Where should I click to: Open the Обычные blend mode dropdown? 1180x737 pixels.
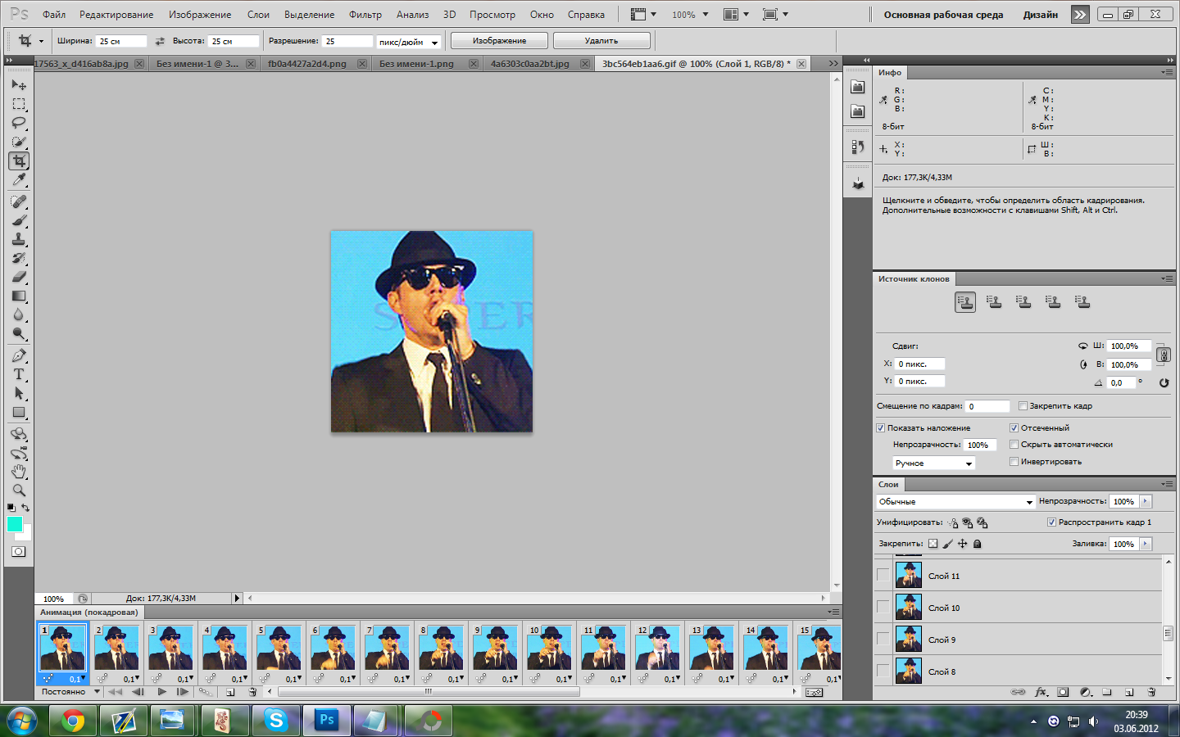955,501
